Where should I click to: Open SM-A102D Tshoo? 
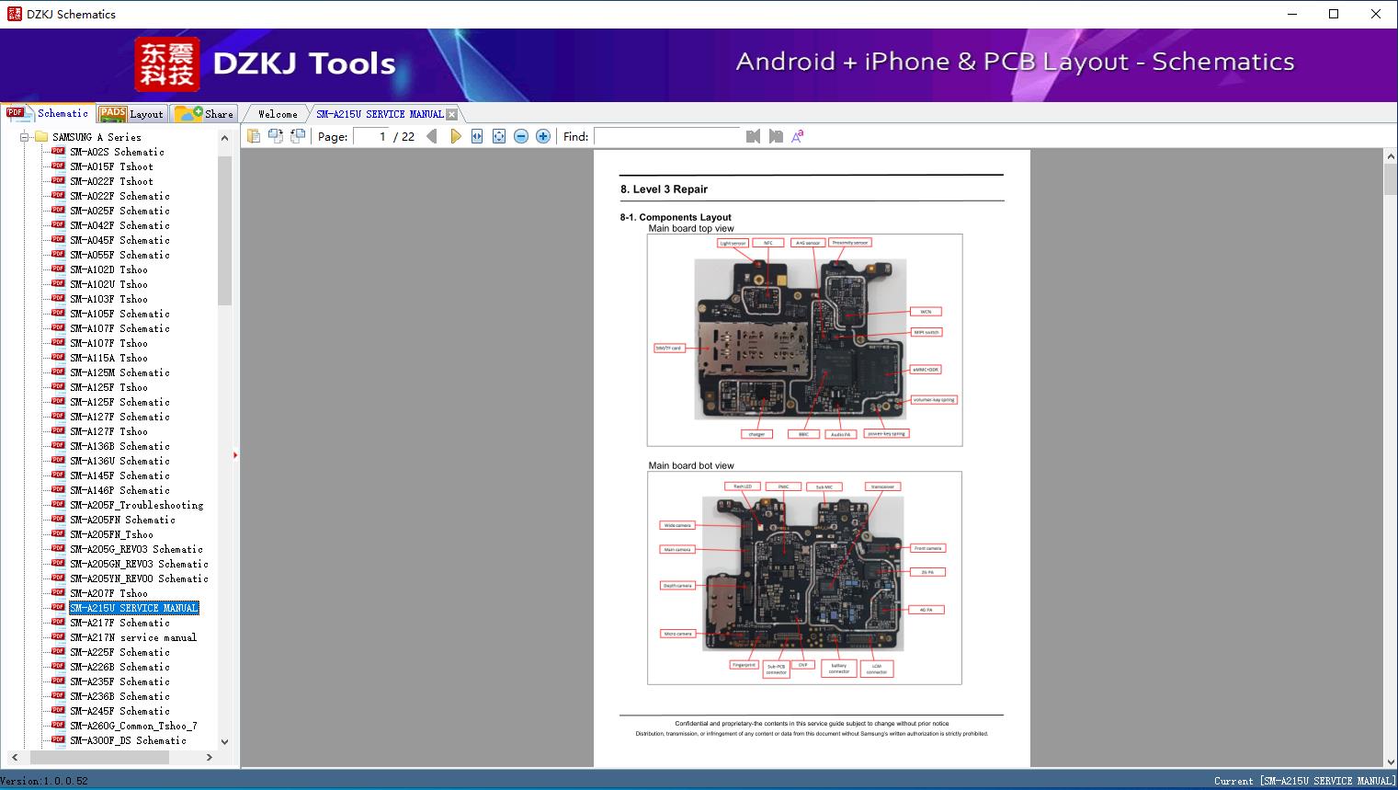click(108, 269)
